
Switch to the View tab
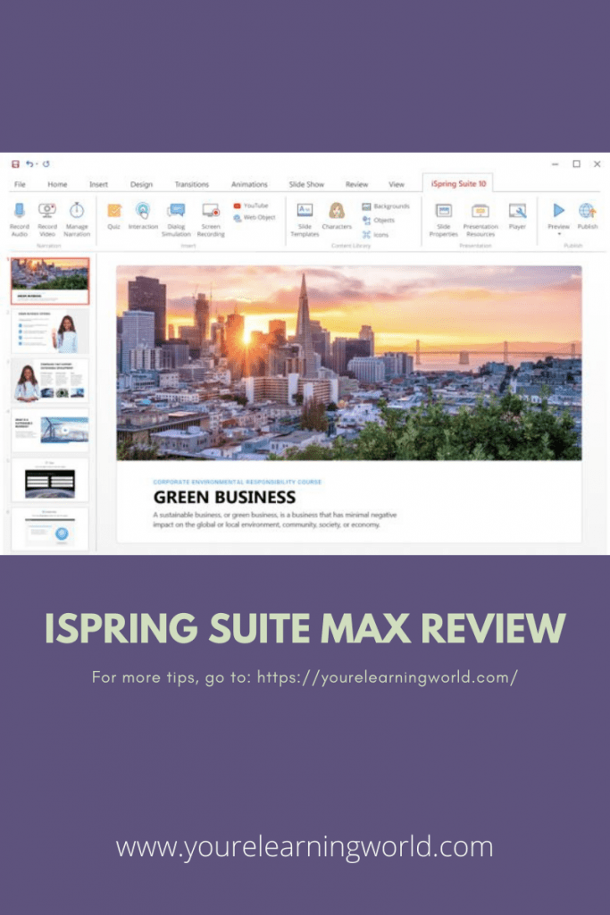pyautogui.click(x=397, y=184)
